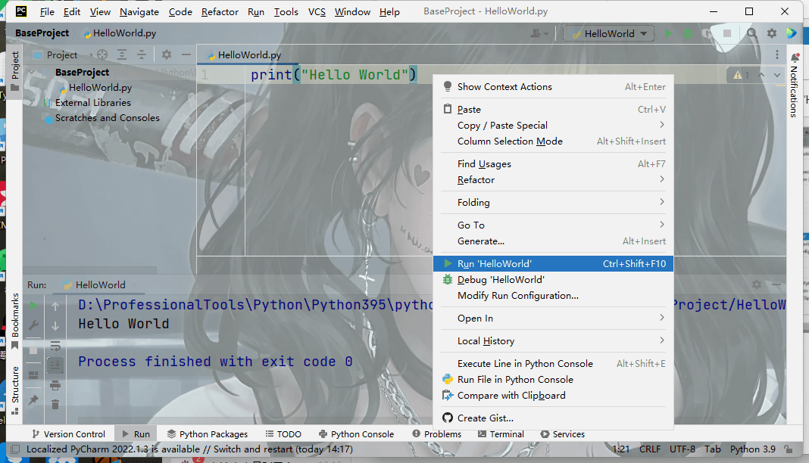The image size is (809, 463).
Task: Click the green Run button in the top toolbar
Action: (x=668, y=33)
